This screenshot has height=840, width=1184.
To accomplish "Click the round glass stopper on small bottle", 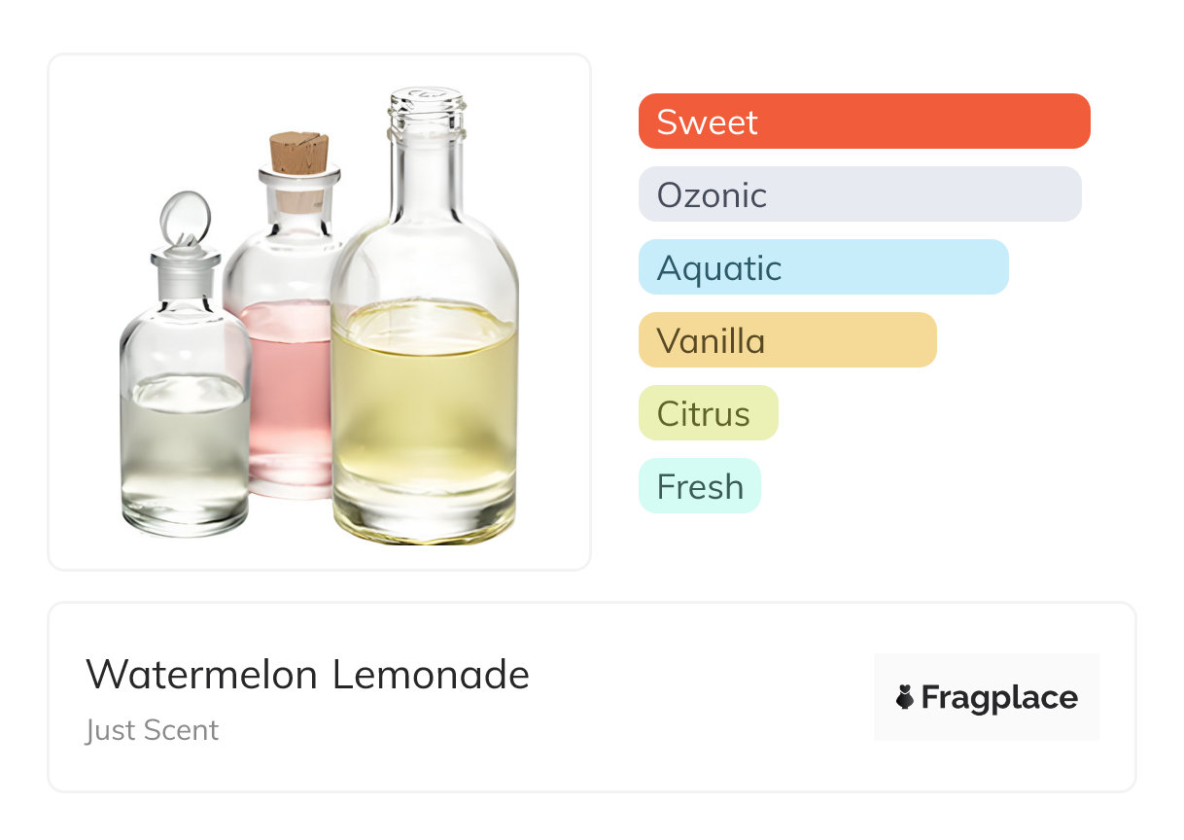I will click(185, 217).
